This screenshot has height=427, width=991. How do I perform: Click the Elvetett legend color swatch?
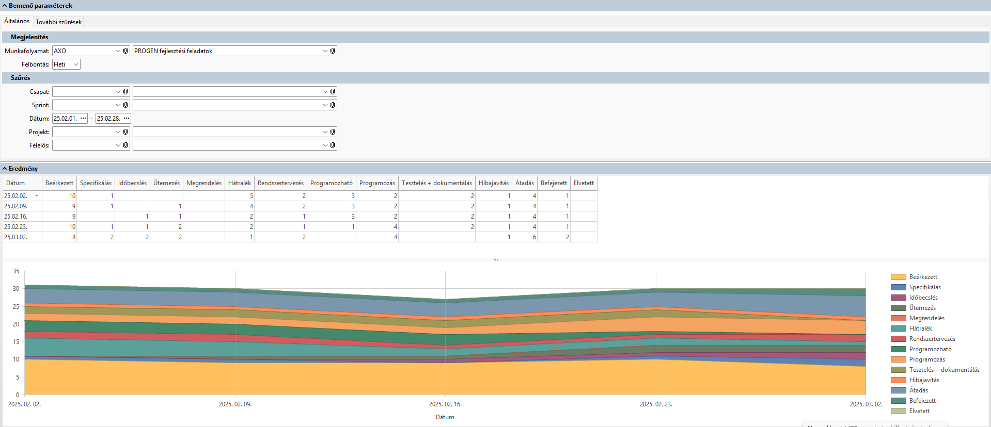point(899,411)
